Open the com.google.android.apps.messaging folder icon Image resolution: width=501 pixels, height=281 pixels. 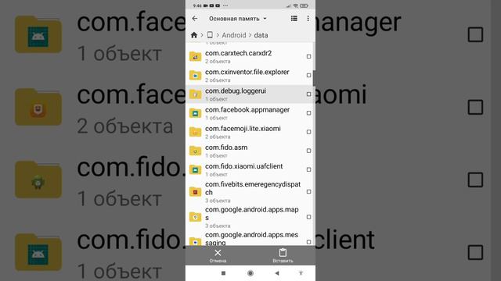(195, 241)
